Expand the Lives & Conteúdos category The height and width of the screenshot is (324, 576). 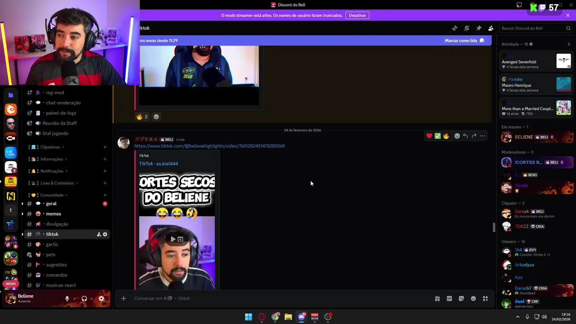[x=54, y=183]
